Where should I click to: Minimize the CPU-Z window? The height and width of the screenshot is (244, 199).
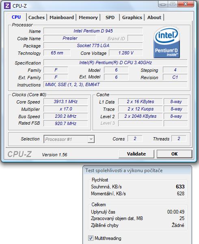163,4
